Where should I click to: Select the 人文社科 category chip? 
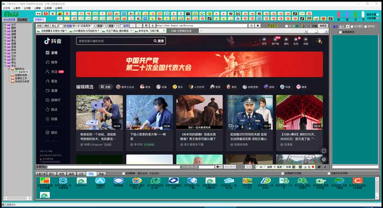point(196,87)
